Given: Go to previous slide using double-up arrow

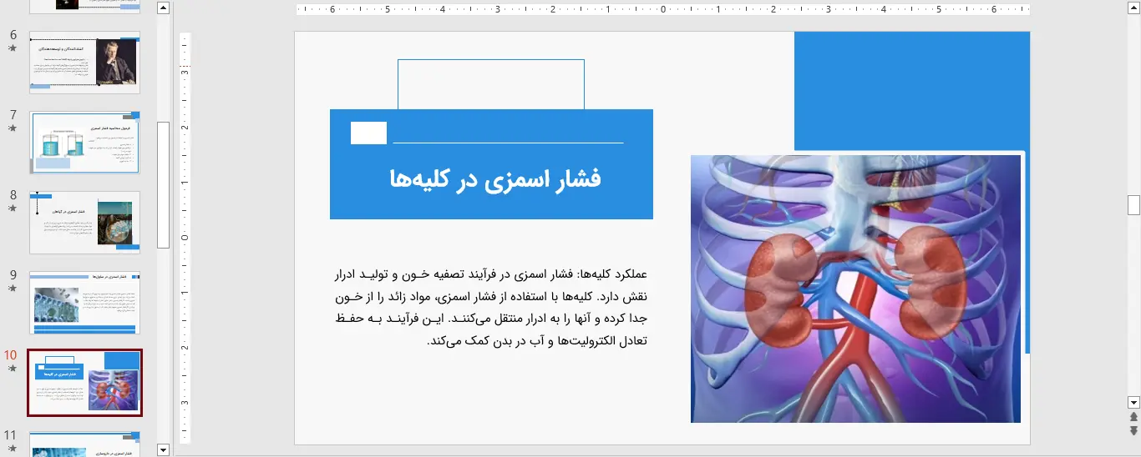Looking at the screenshot, I should 1133,416.
